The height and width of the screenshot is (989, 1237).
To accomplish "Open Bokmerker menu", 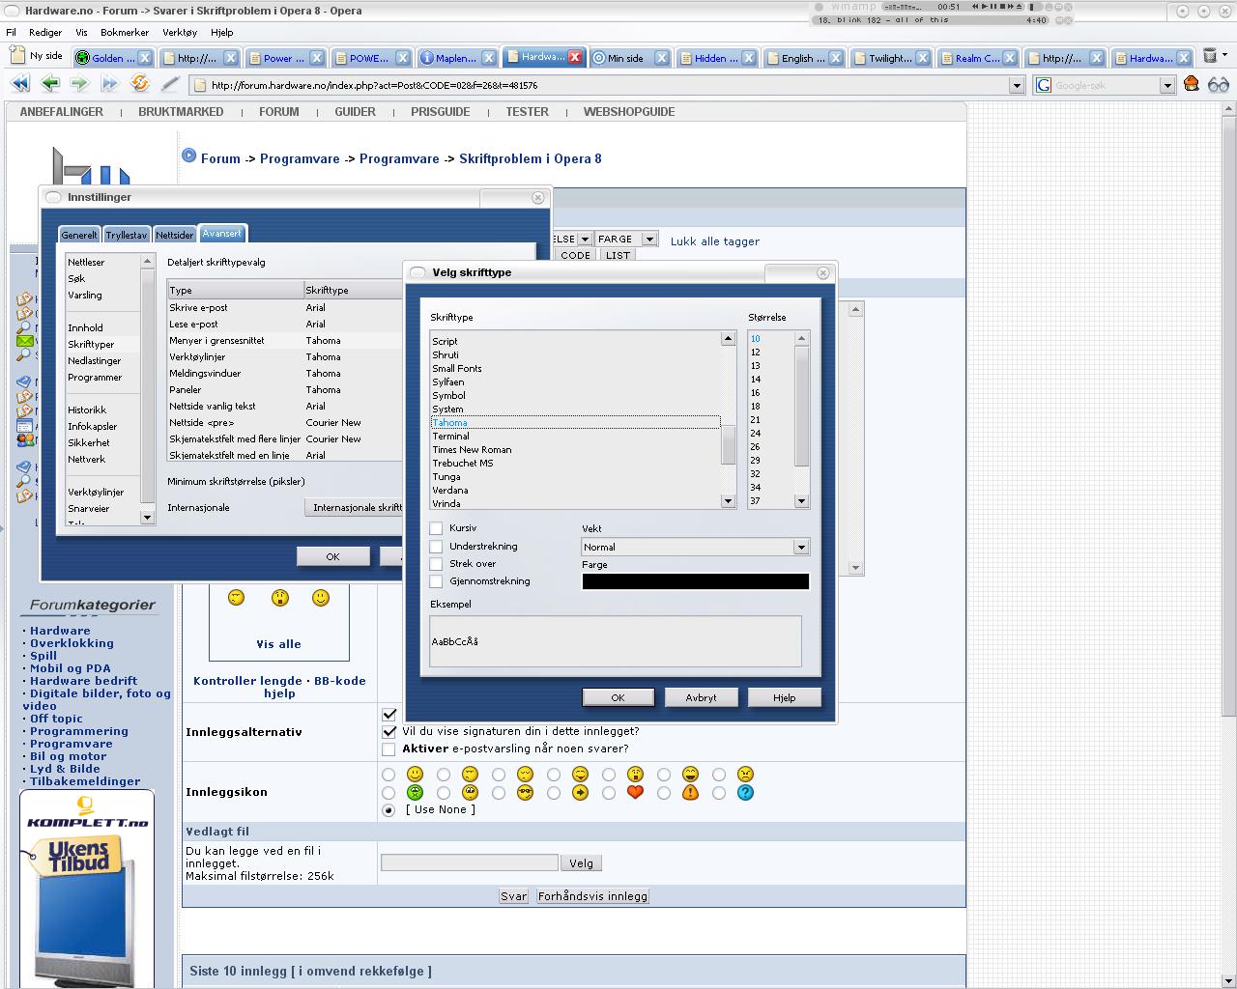I will click(125, 32).
